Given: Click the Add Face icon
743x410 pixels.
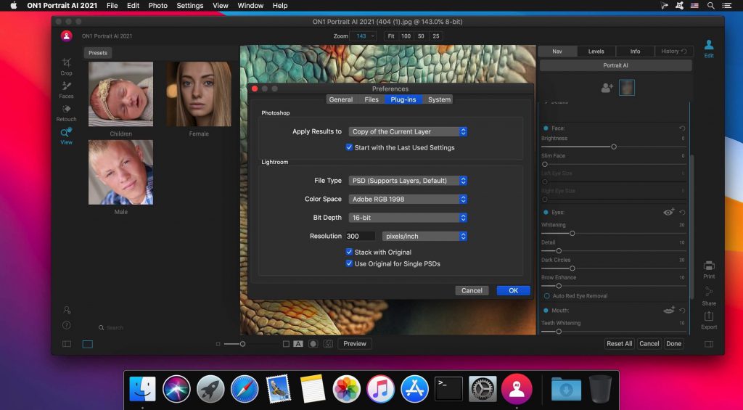Looking at the screenshot, I should pyautogui.click(x=607, y=88).
